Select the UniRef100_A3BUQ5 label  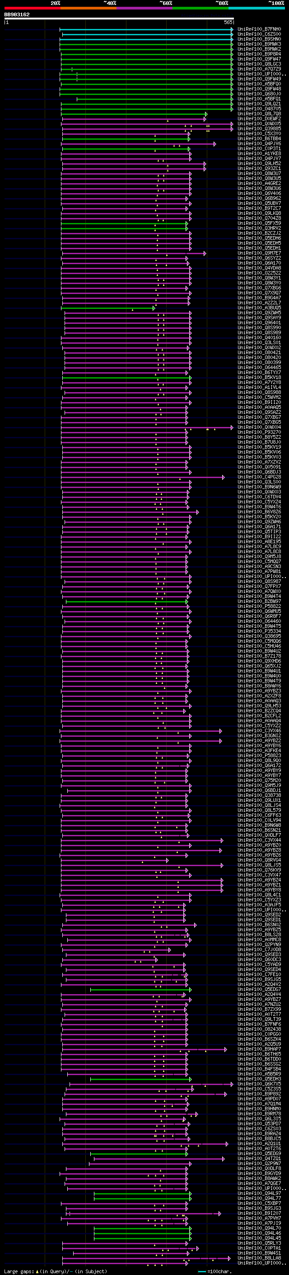259,308
